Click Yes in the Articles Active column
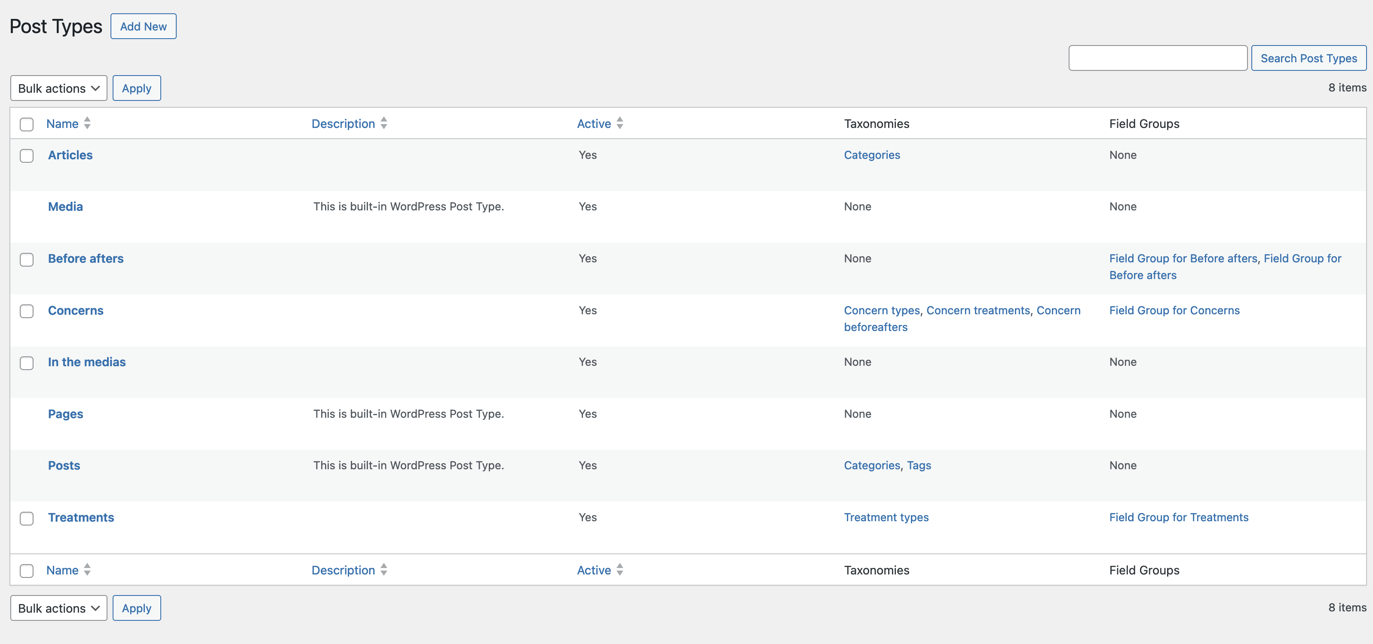The image size is (1373, 644). click(x=588, y=155)
